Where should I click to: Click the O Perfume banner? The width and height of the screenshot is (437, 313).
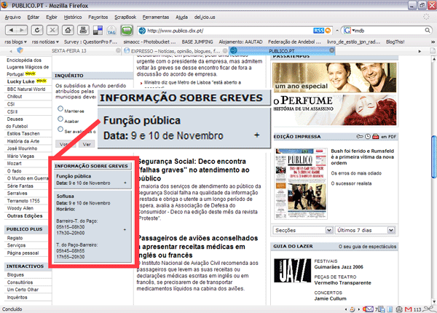pos(334,110)
